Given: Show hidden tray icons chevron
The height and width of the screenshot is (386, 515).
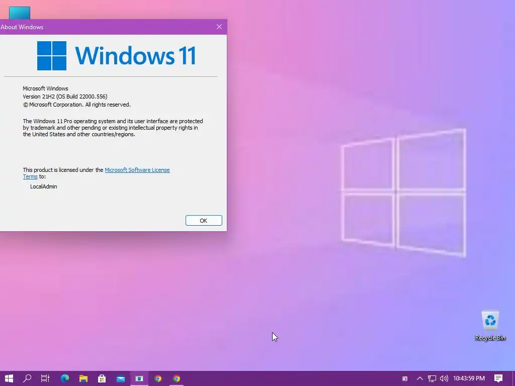Looking at the screenshot, I should [x=420, y=378].
